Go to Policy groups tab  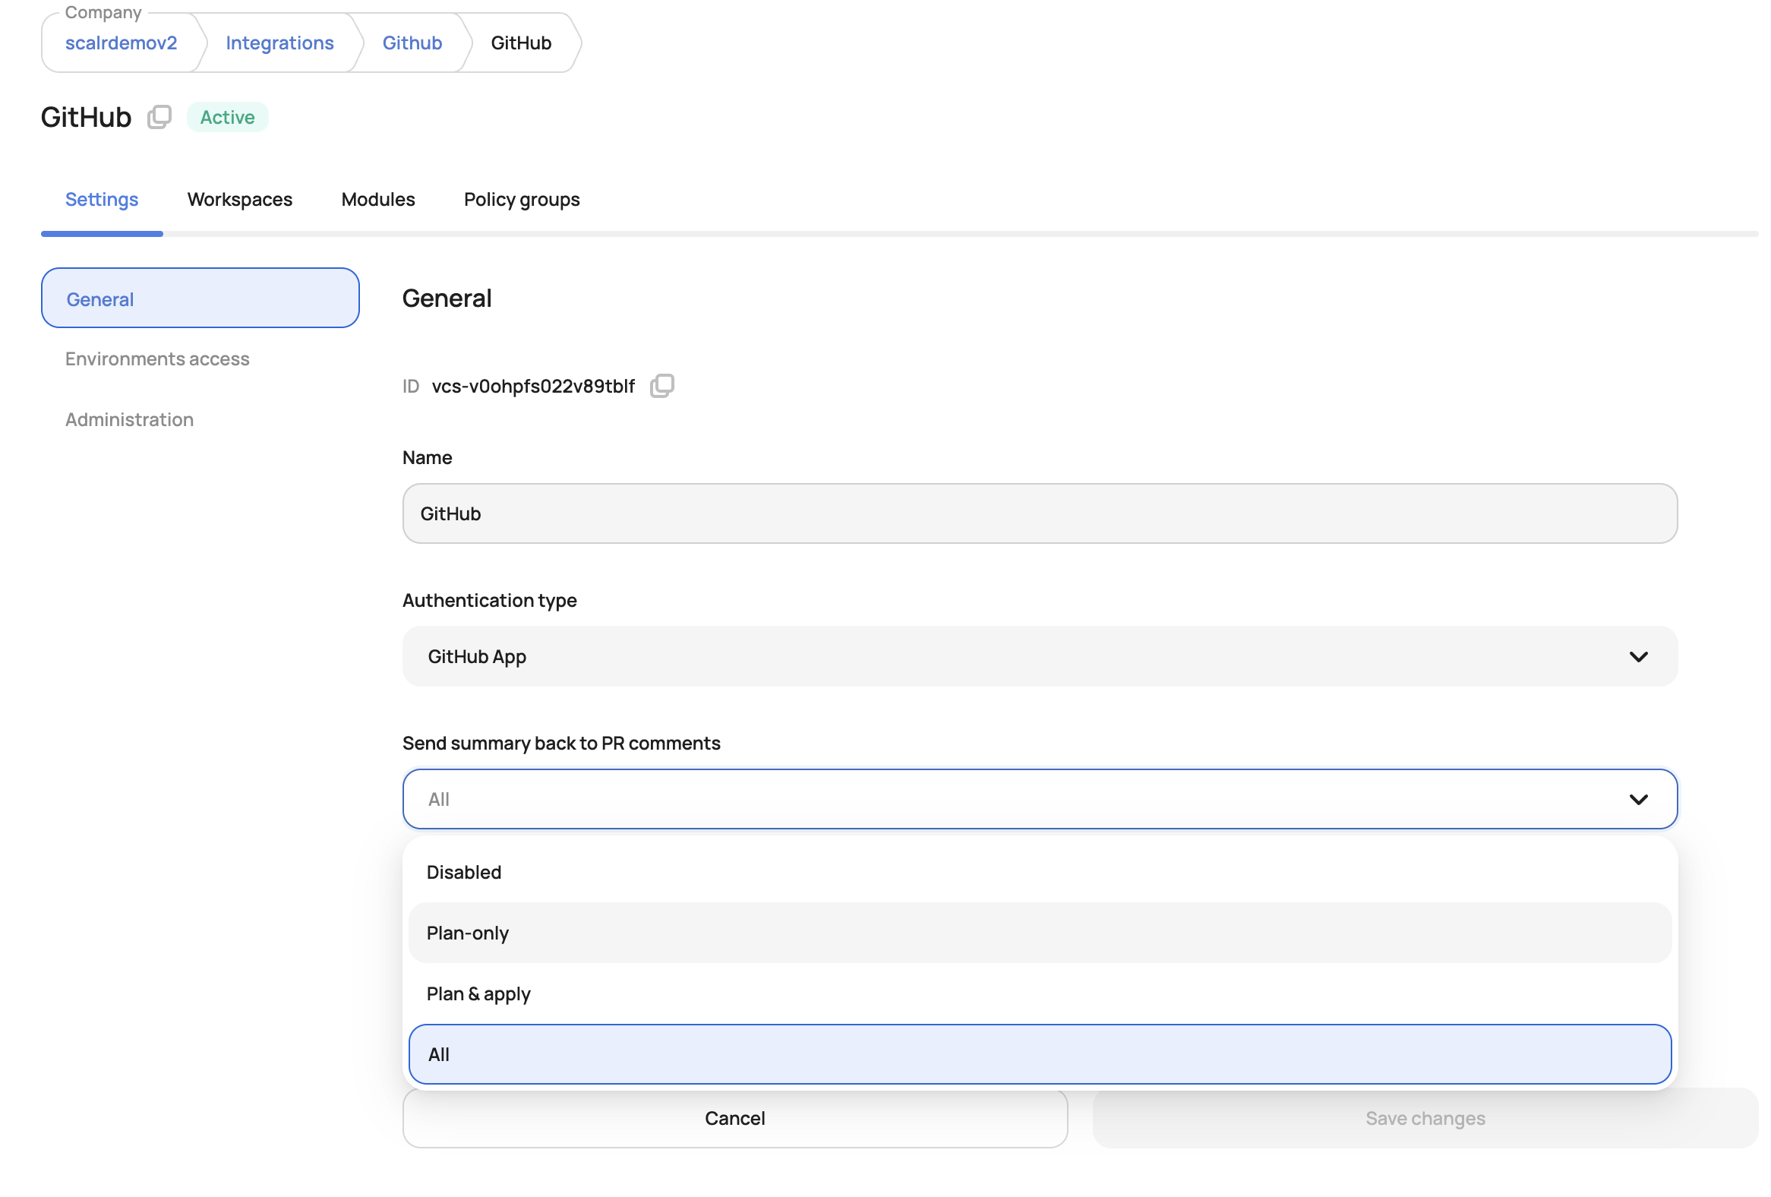point(521,200)
